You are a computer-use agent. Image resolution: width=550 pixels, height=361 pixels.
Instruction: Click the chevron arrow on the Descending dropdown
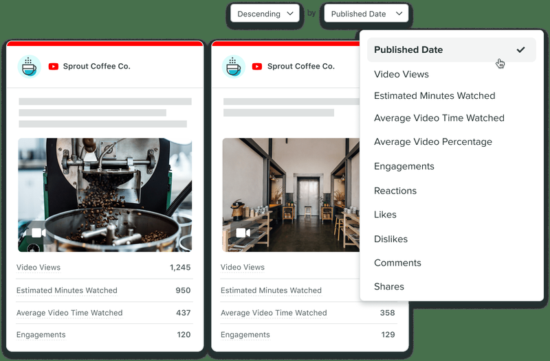290,14
